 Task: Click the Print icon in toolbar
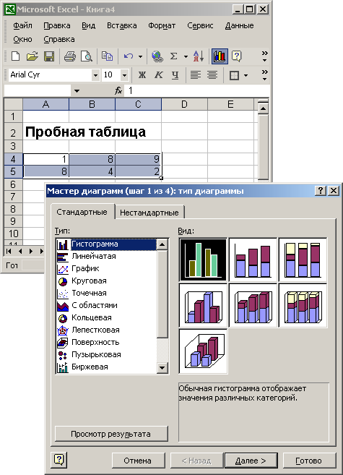click(70, 56)
